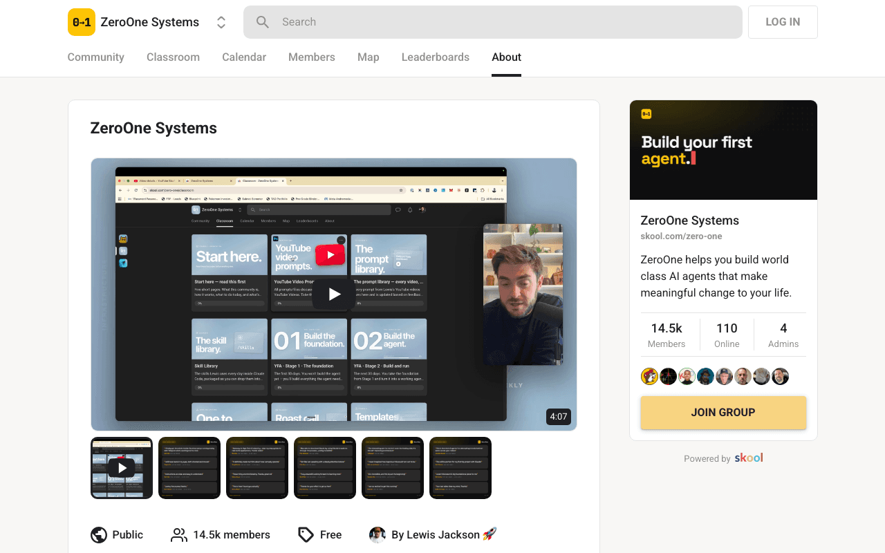The width and height of the screenshot is (885, 553).
Task: Click the 14.5k Members stat
Action: coord(667,335)
